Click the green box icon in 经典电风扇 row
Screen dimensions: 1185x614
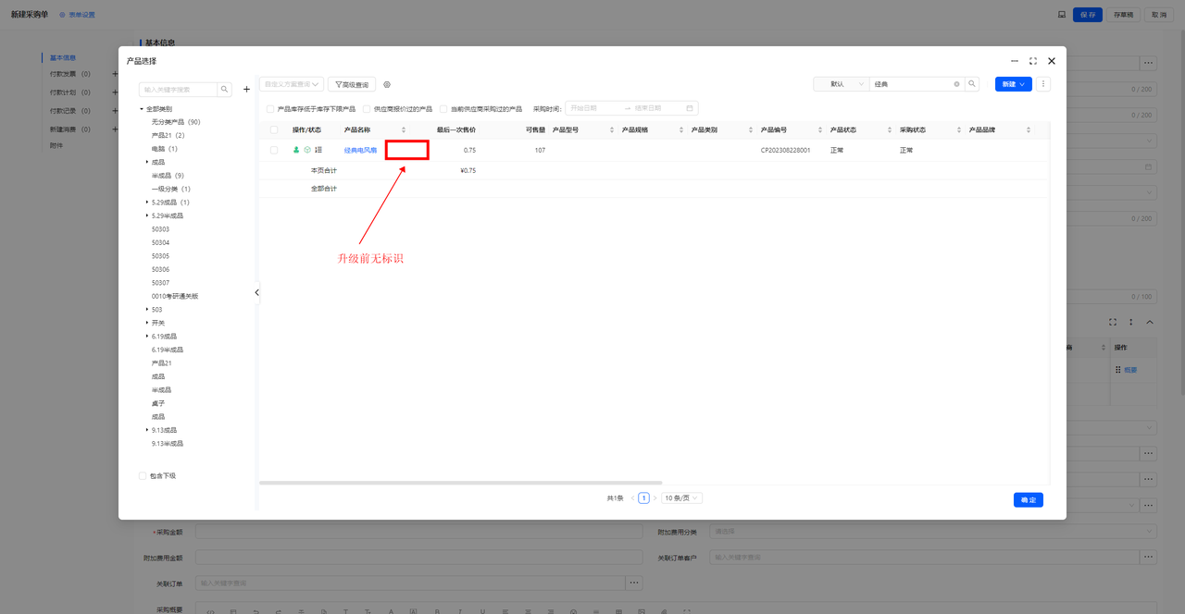pyautogui.click(x=307, y=150)
